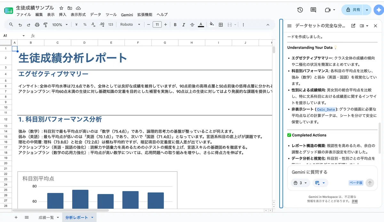Open the Google Sheets home icon

[8, 11]
